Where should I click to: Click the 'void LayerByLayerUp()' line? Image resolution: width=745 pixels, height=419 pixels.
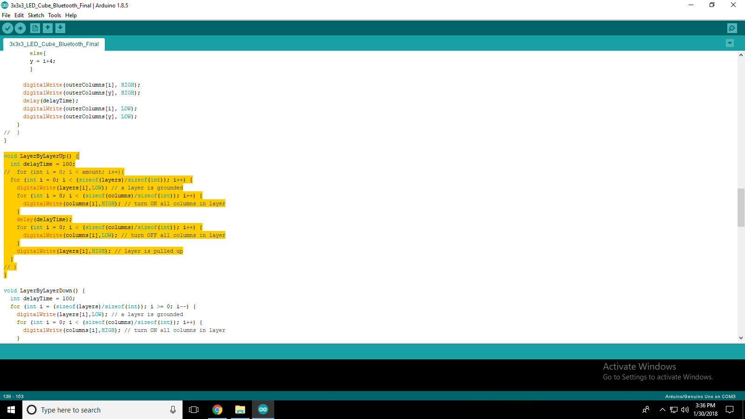(x=41, y=156)
